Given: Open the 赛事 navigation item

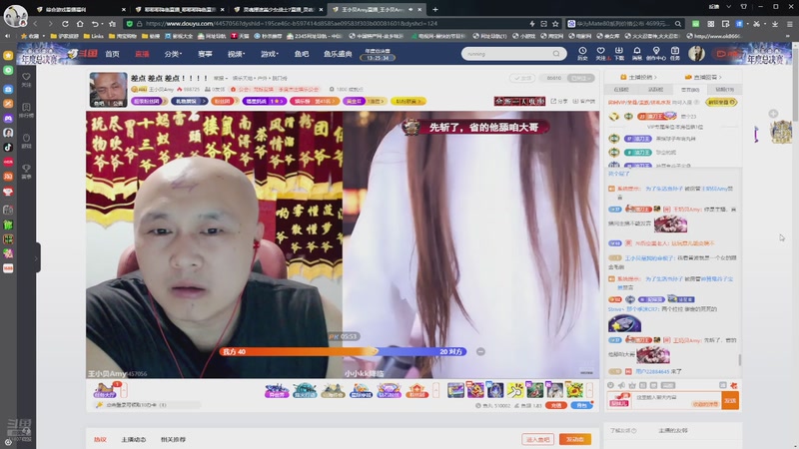Looking at the screenshot, I should tap(205, 54).
